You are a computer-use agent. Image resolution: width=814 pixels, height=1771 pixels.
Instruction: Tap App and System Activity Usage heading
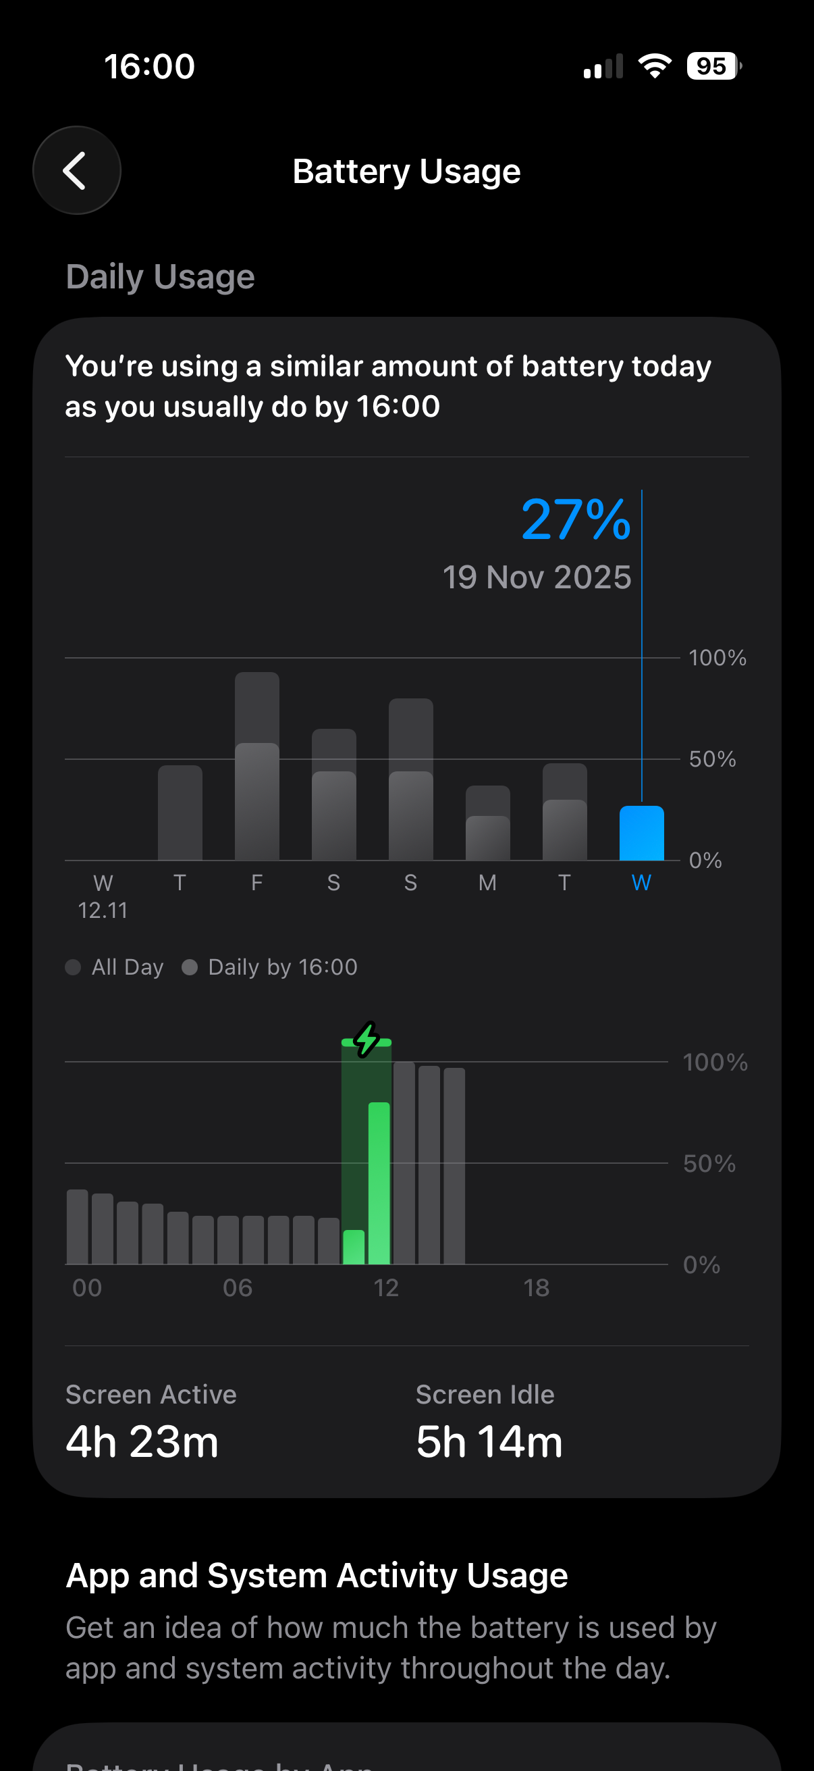coord(317,1575)
